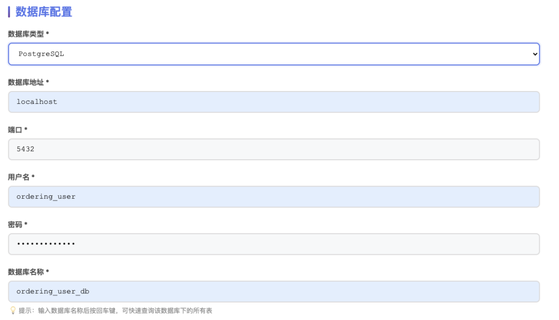
Task: Click the 提示 hint text below 数据库名称
Action: pos(115,311)
